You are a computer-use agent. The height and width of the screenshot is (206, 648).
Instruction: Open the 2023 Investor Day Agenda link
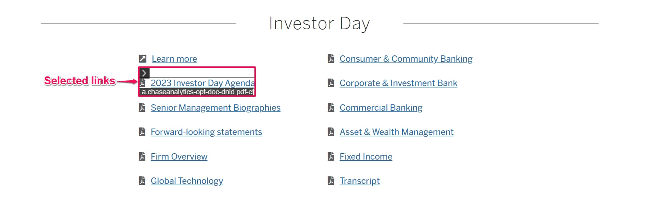coord(202,83)
